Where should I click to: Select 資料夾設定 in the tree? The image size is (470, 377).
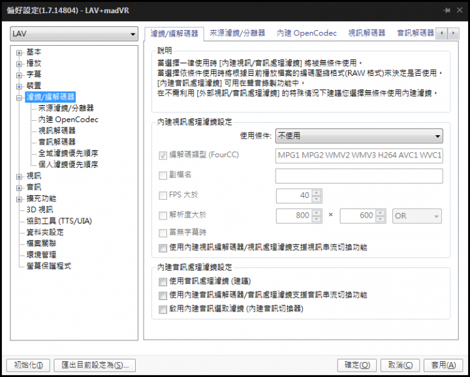(45, 233)
